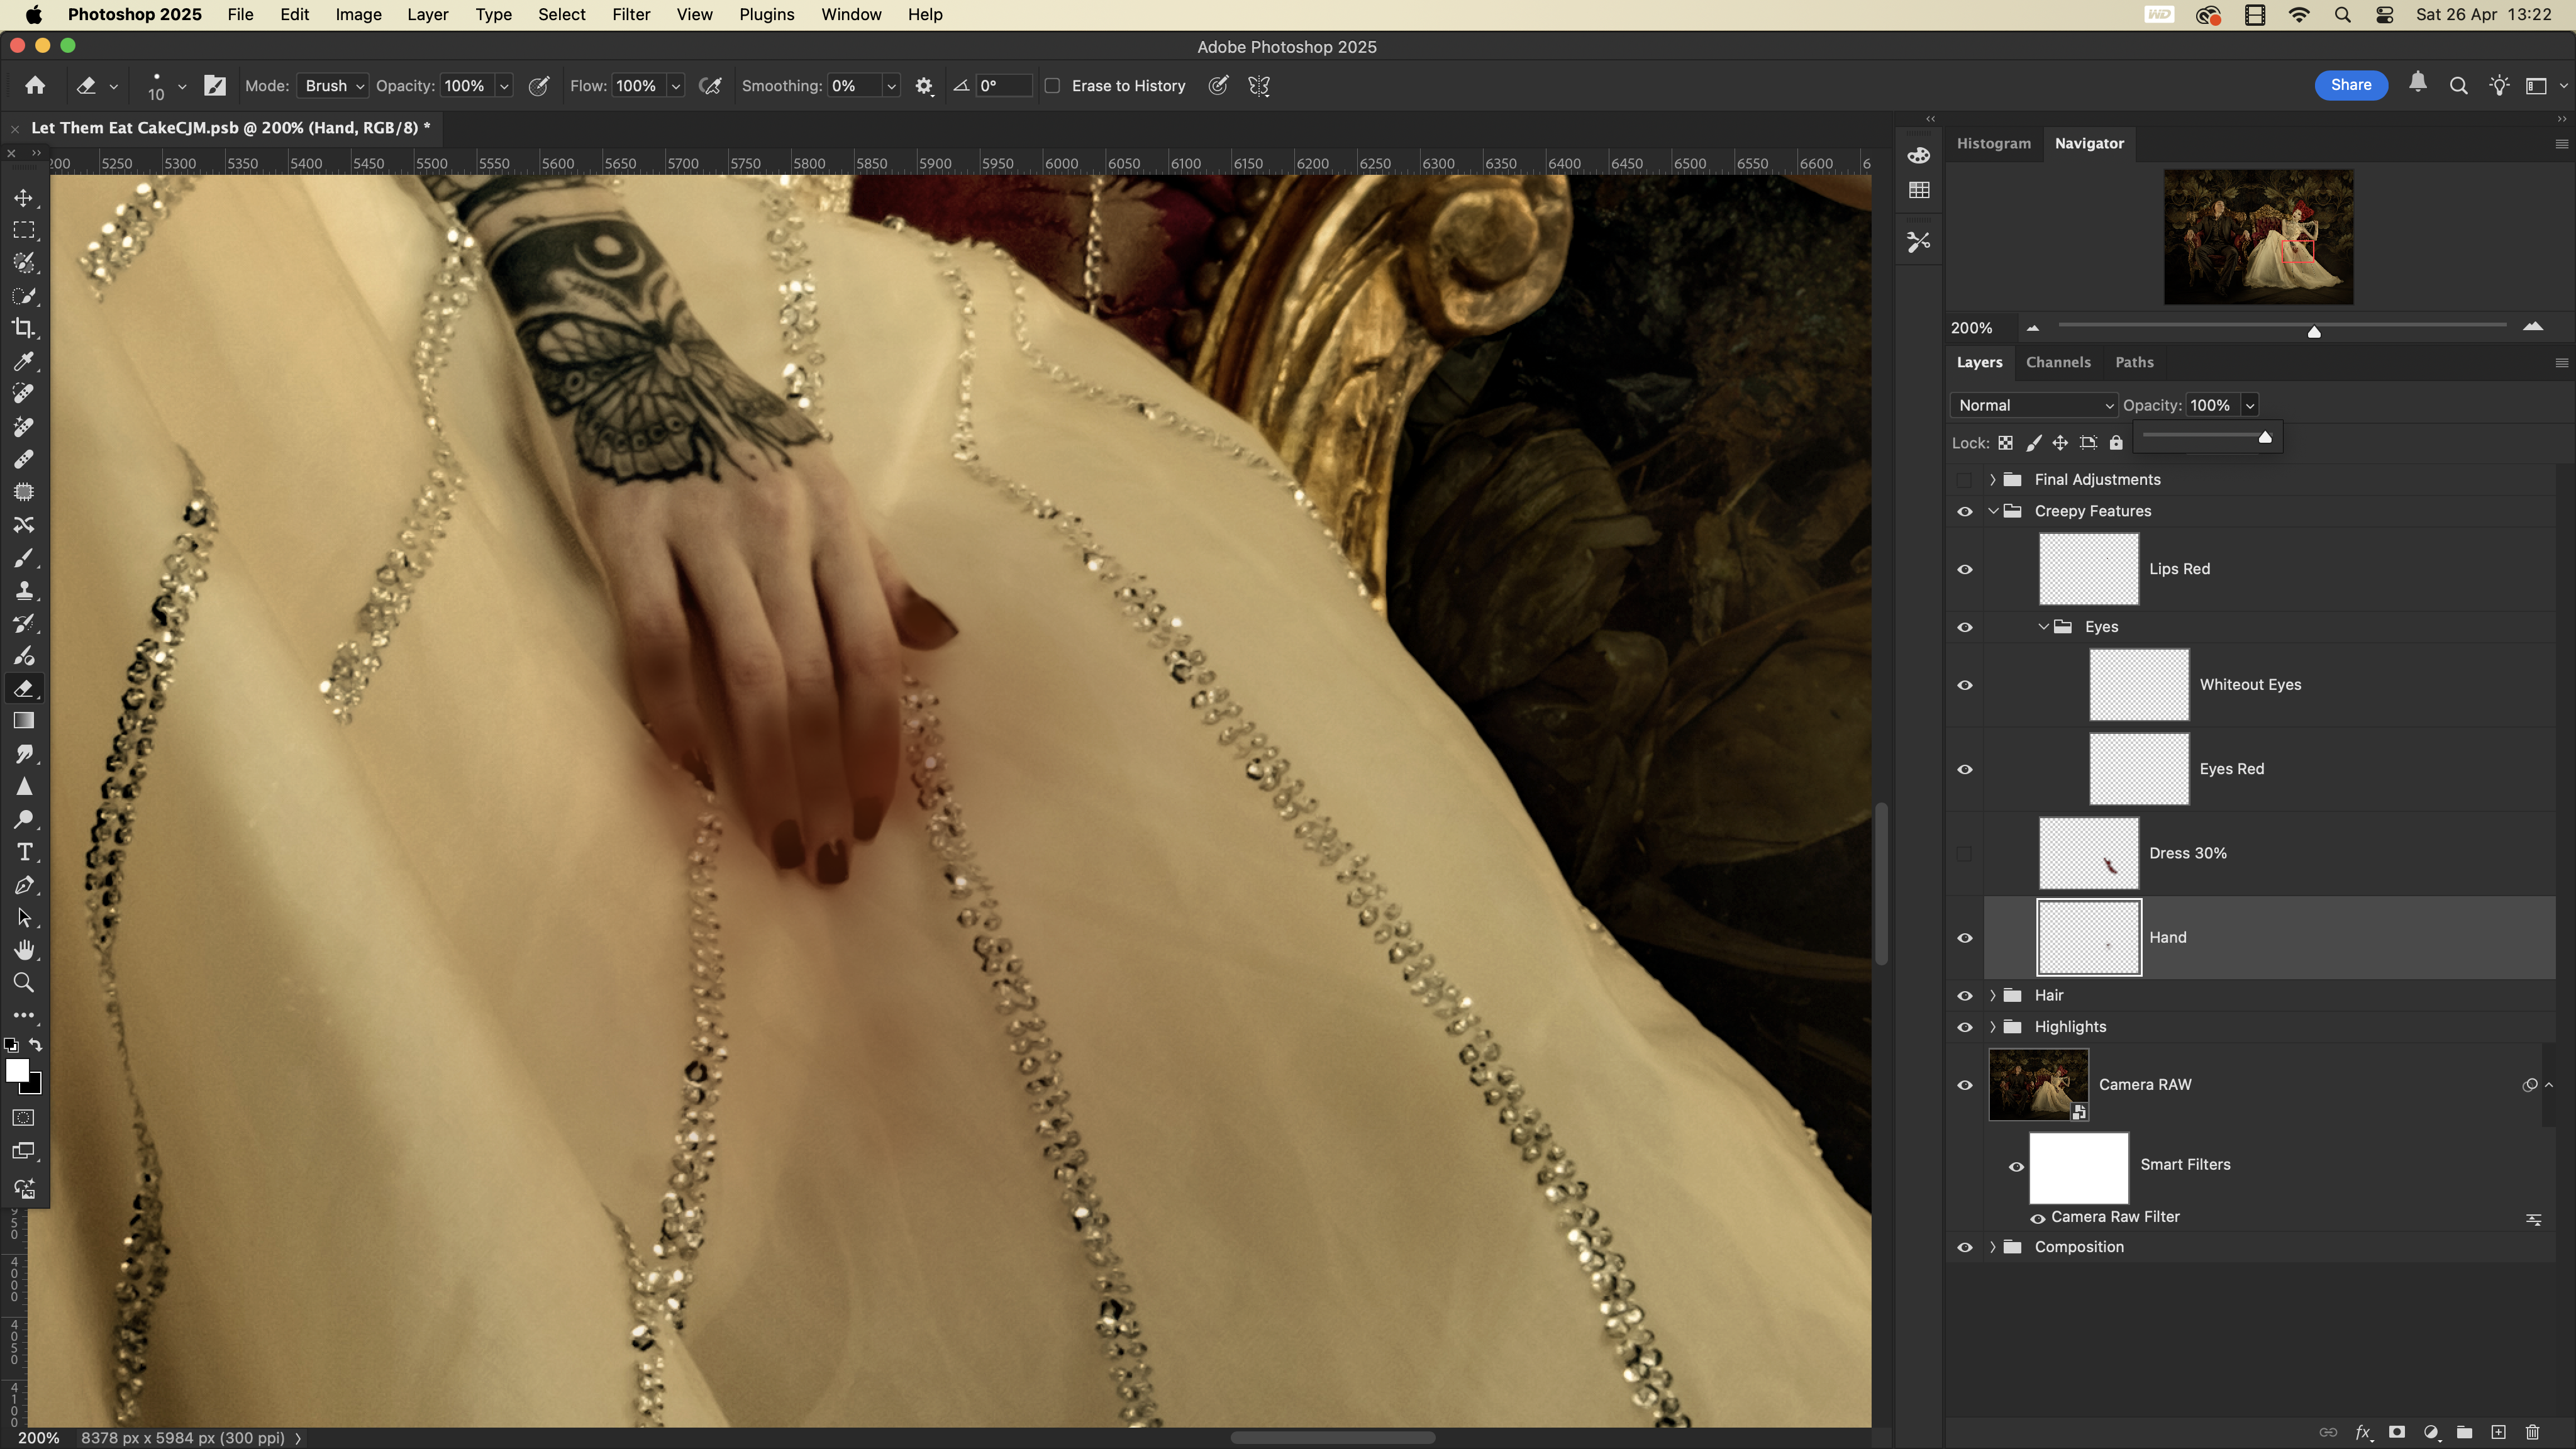Hide the Lips Red layer

click(x=1964, y=569)
